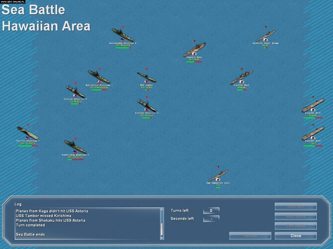Screen dimensions: 333x249
Task: Click the Turns left value box
Action: click(x=211, y=210)
